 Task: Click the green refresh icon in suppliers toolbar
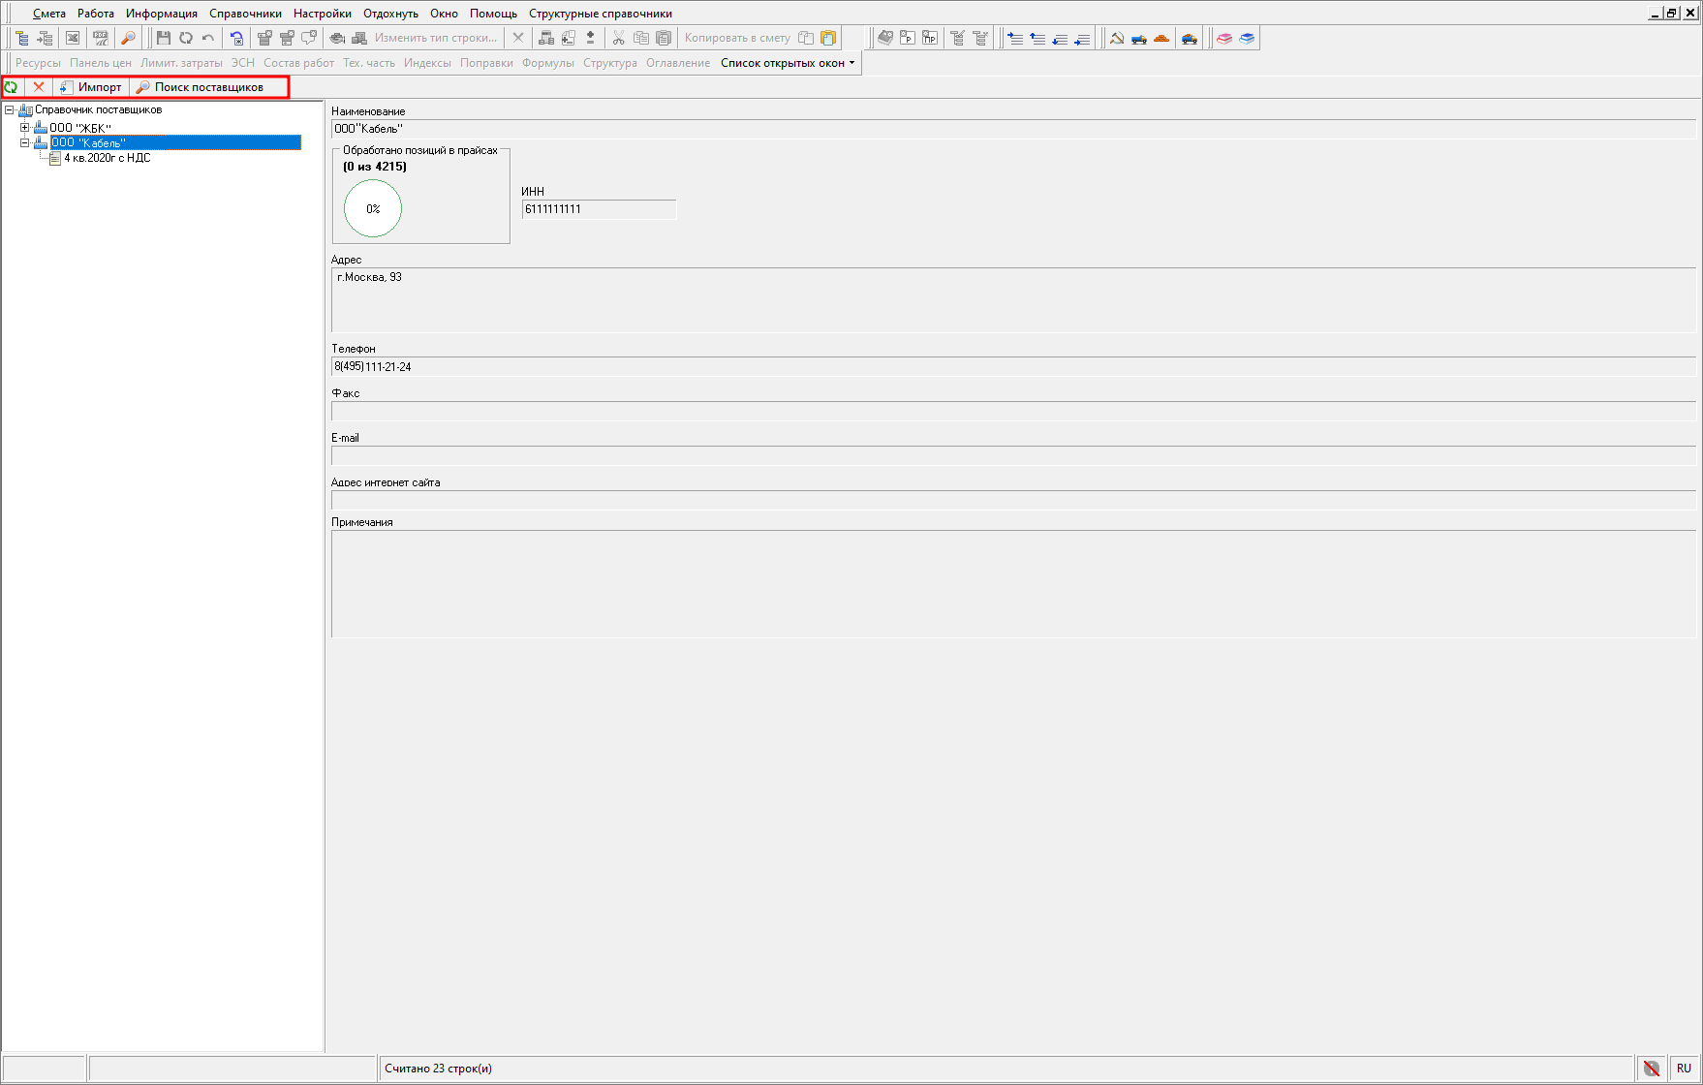pos(12,87)
